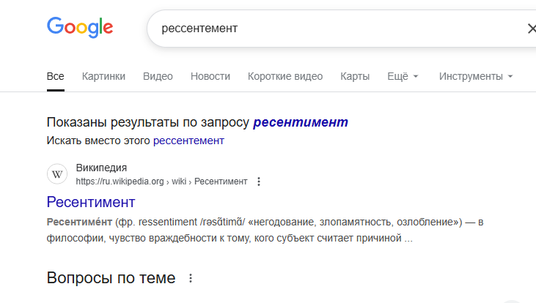This screenshot has width=536, height=303.
Task: Open three-dot menu beside Wikipedia result
Action: pos(259,182)
